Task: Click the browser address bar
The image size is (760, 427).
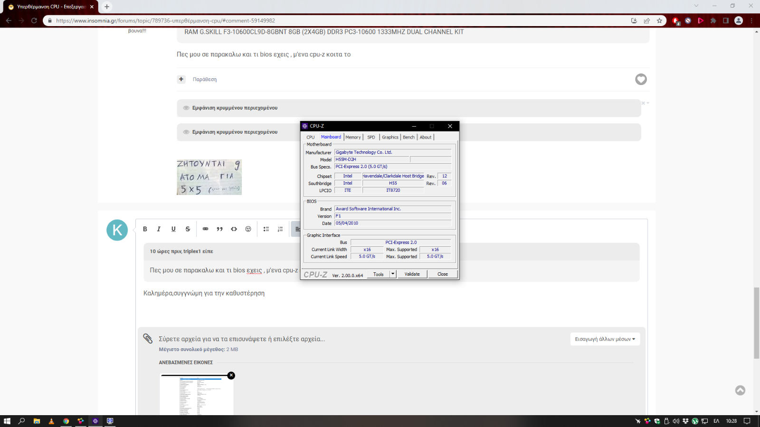Action: point(337,20)
